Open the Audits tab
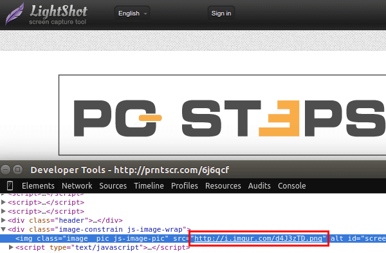 click(259, 186)
